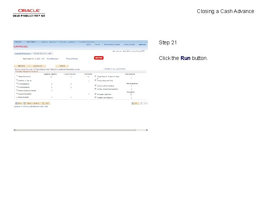
Task: Click the Select All button
Action: pos(22,66)
